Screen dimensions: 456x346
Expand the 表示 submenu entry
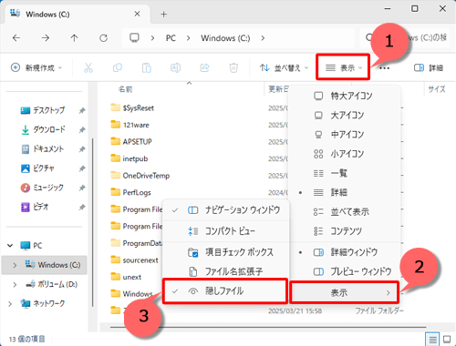[x=344, y=292]
